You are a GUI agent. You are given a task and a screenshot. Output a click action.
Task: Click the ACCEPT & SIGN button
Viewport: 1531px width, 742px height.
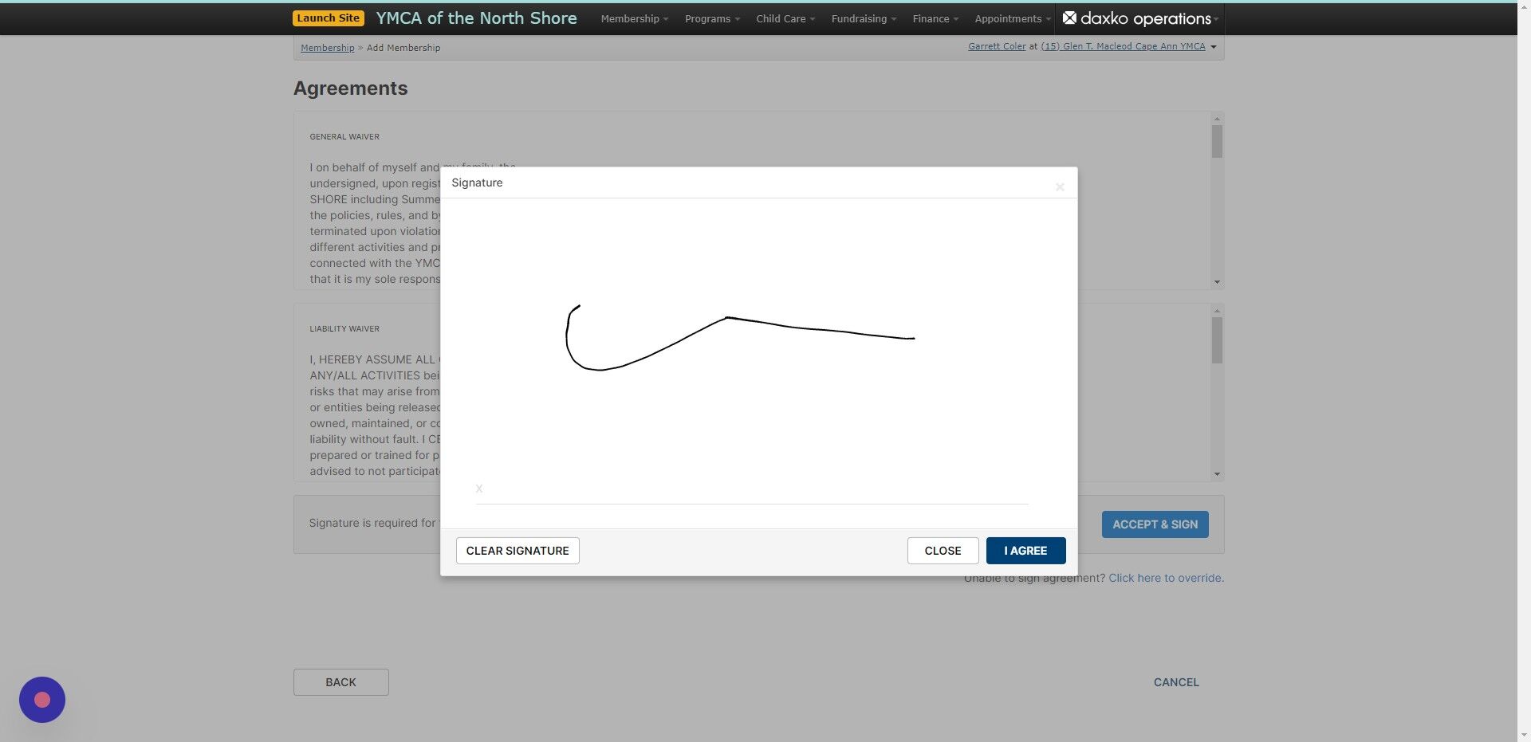(x=1155, y=524)
